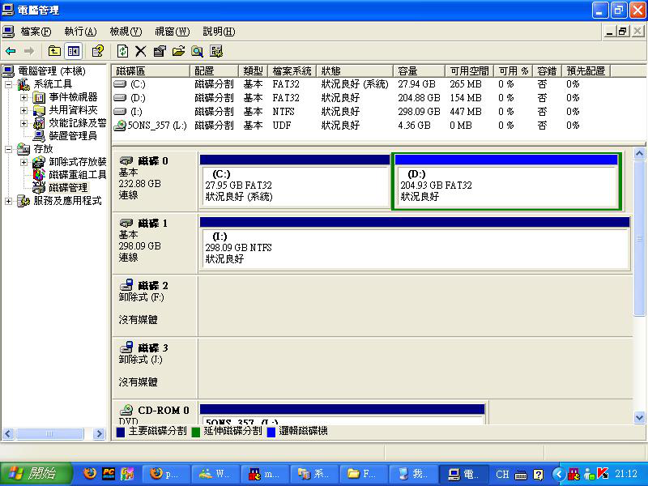Viewport: 648px width, 486px height.
Task: Click the Up one level folder icon
Action: [54, 51]
